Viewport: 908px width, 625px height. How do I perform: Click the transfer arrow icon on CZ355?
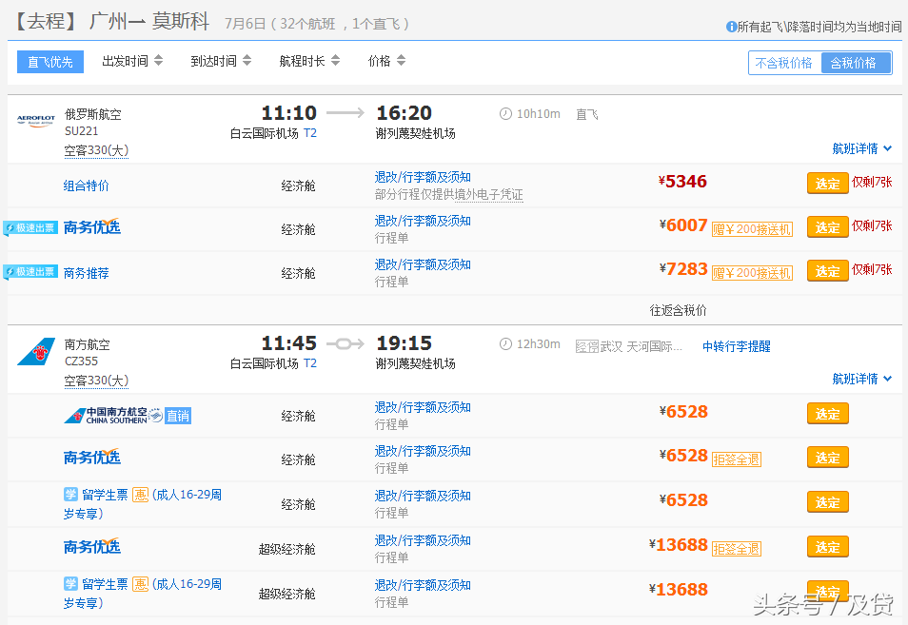click(345, 343)
